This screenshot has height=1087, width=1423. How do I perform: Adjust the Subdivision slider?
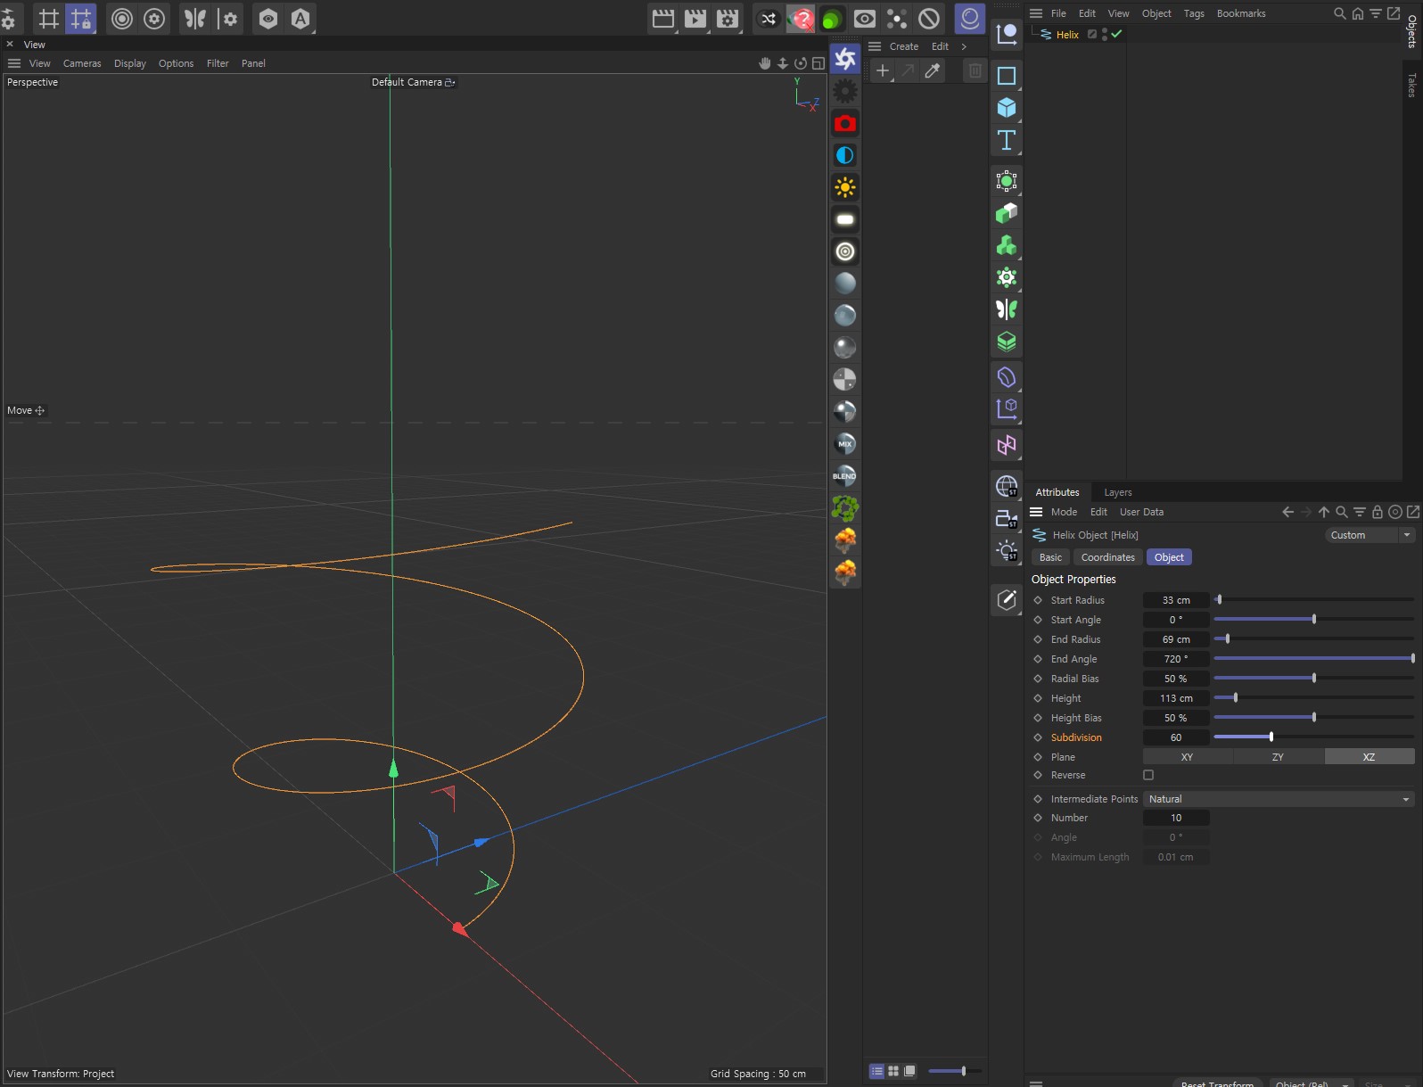1314,737
